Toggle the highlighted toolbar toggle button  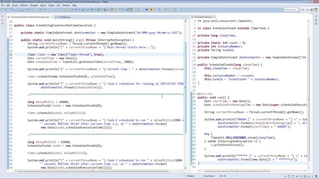click(131, 9)
